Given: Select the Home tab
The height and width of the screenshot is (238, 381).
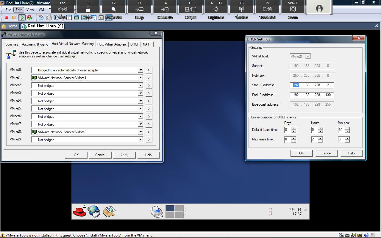Looking at the screenshot, I should pyautogui.click(x=10, y=26).
